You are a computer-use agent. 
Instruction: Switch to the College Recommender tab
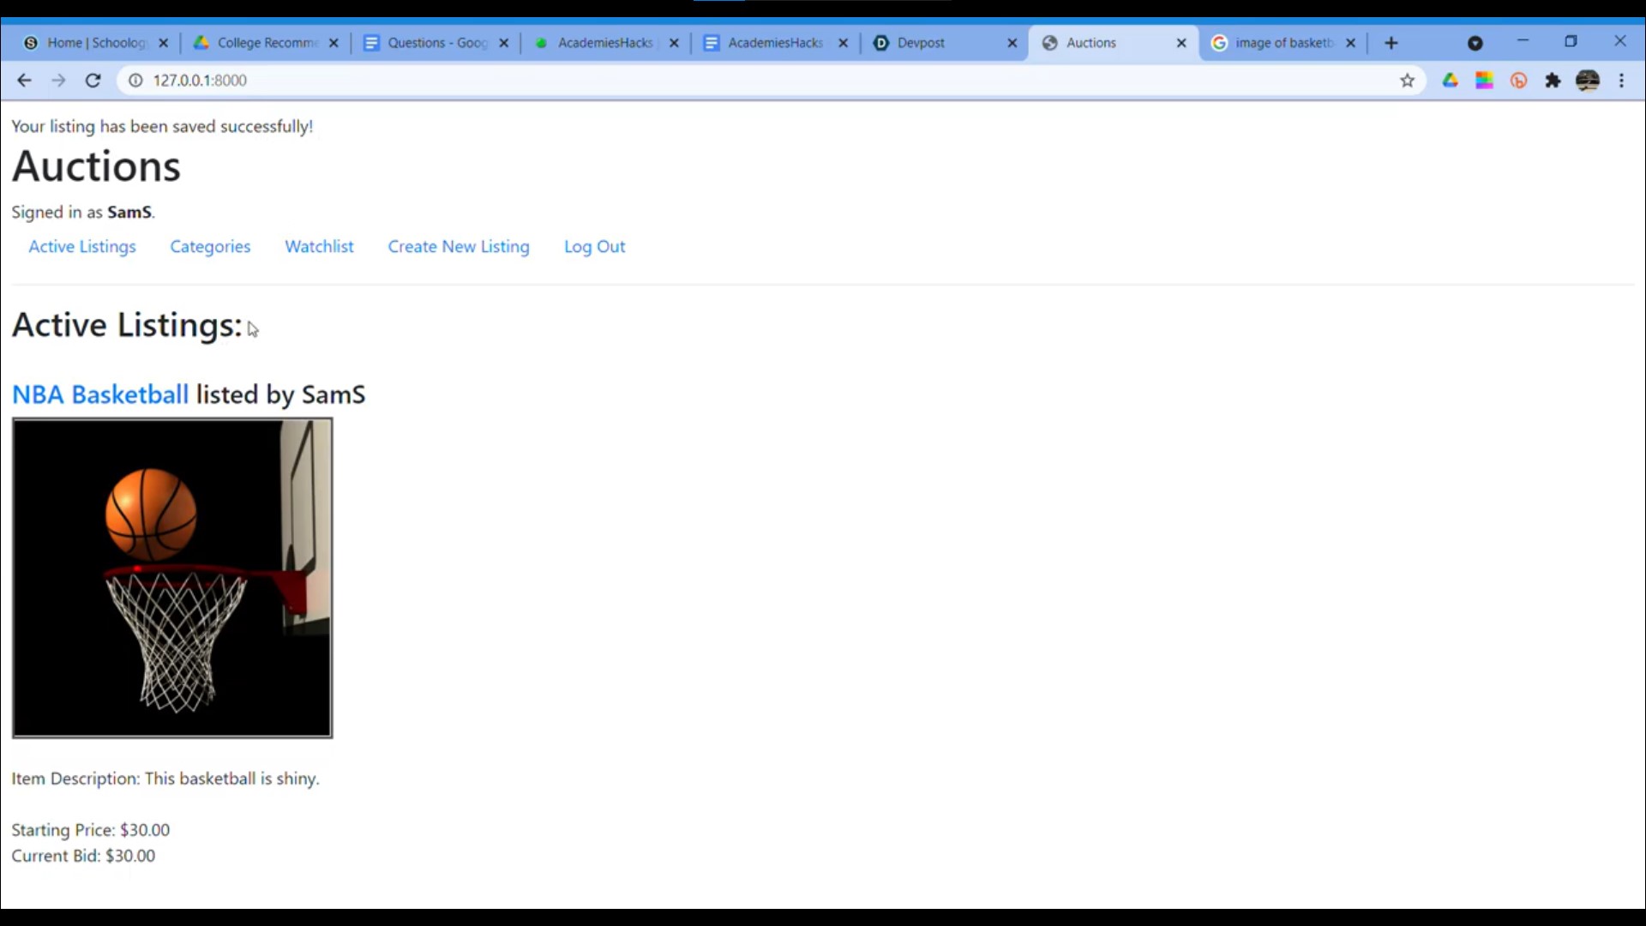(x=267, y=43)
